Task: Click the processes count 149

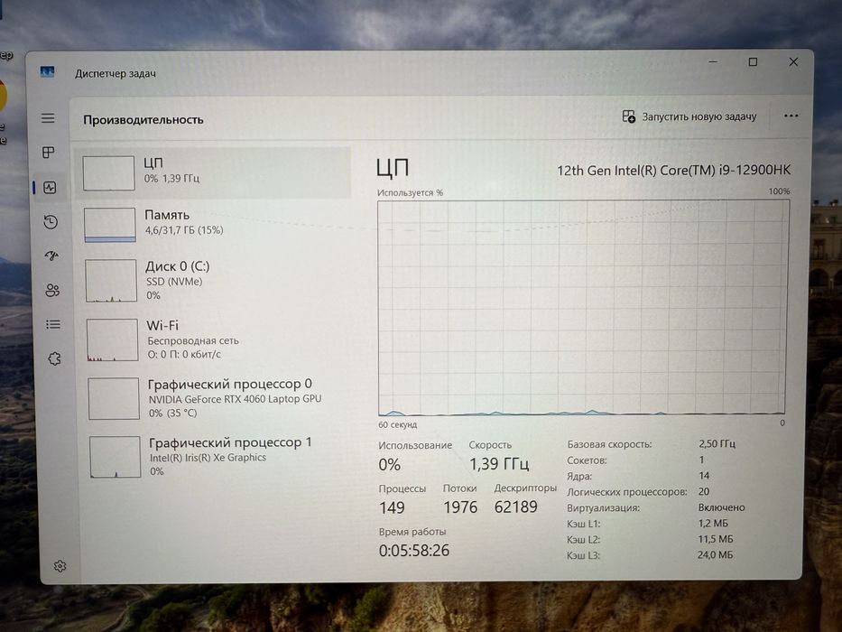Action: tap(392, 507)
